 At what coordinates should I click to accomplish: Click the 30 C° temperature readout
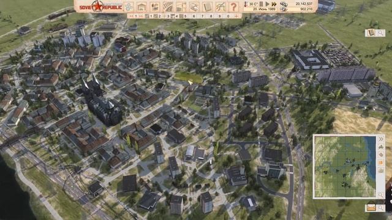(253, 4)
